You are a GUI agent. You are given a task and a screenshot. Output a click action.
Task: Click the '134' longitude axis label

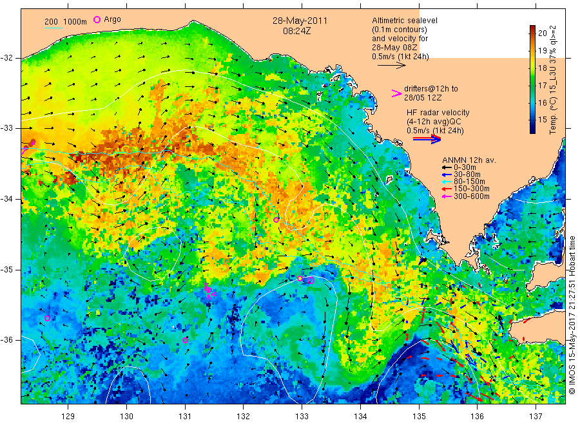(x=360, y=417)
